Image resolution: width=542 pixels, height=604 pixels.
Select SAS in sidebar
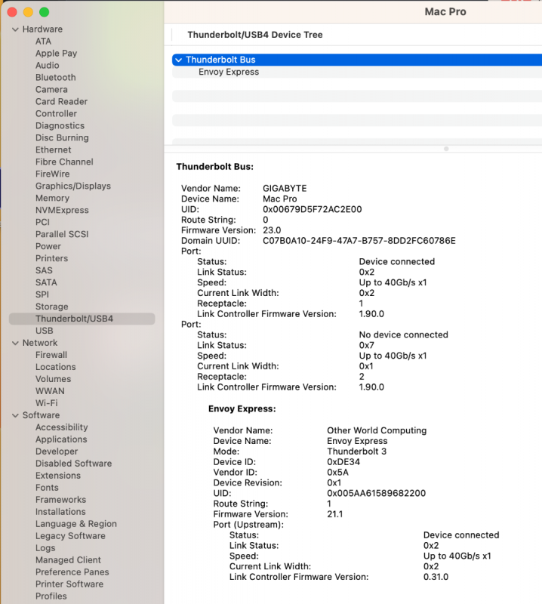[44, 270]
